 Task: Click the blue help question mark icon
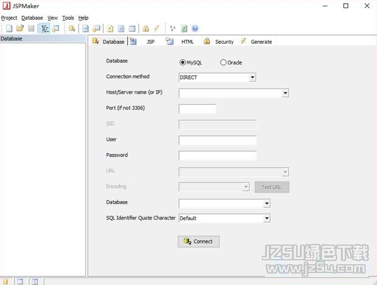pyautogui.click(x=195, y=28)
